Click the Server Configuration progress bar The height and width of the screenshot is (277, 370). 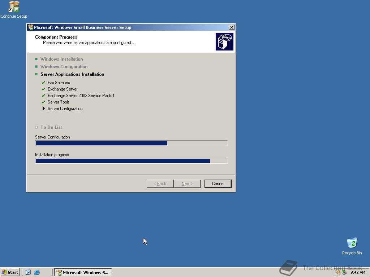[x=132, y=143]
